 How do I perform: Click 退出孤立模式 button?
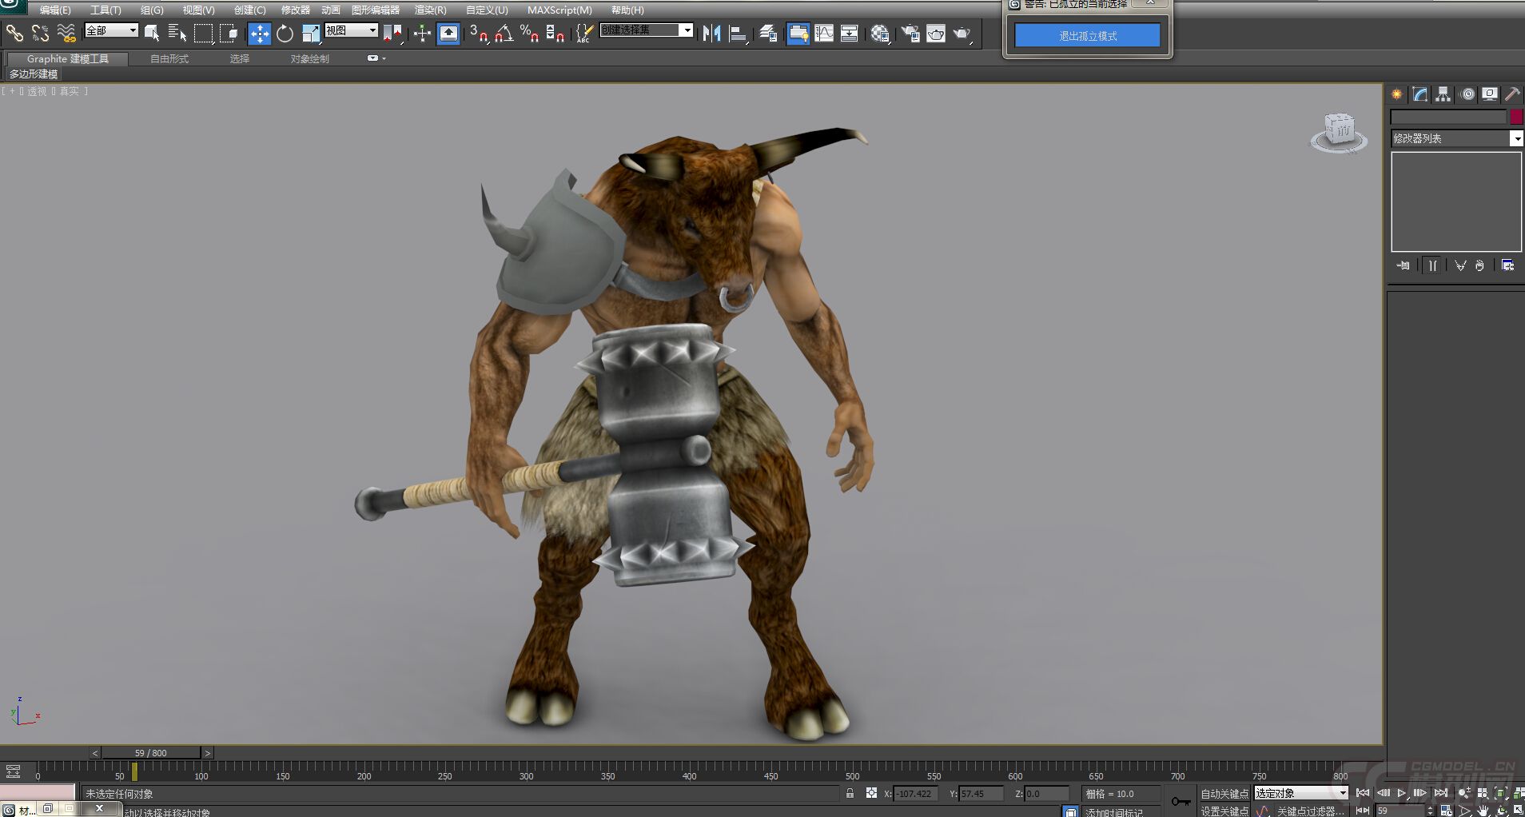[1088, 35]
